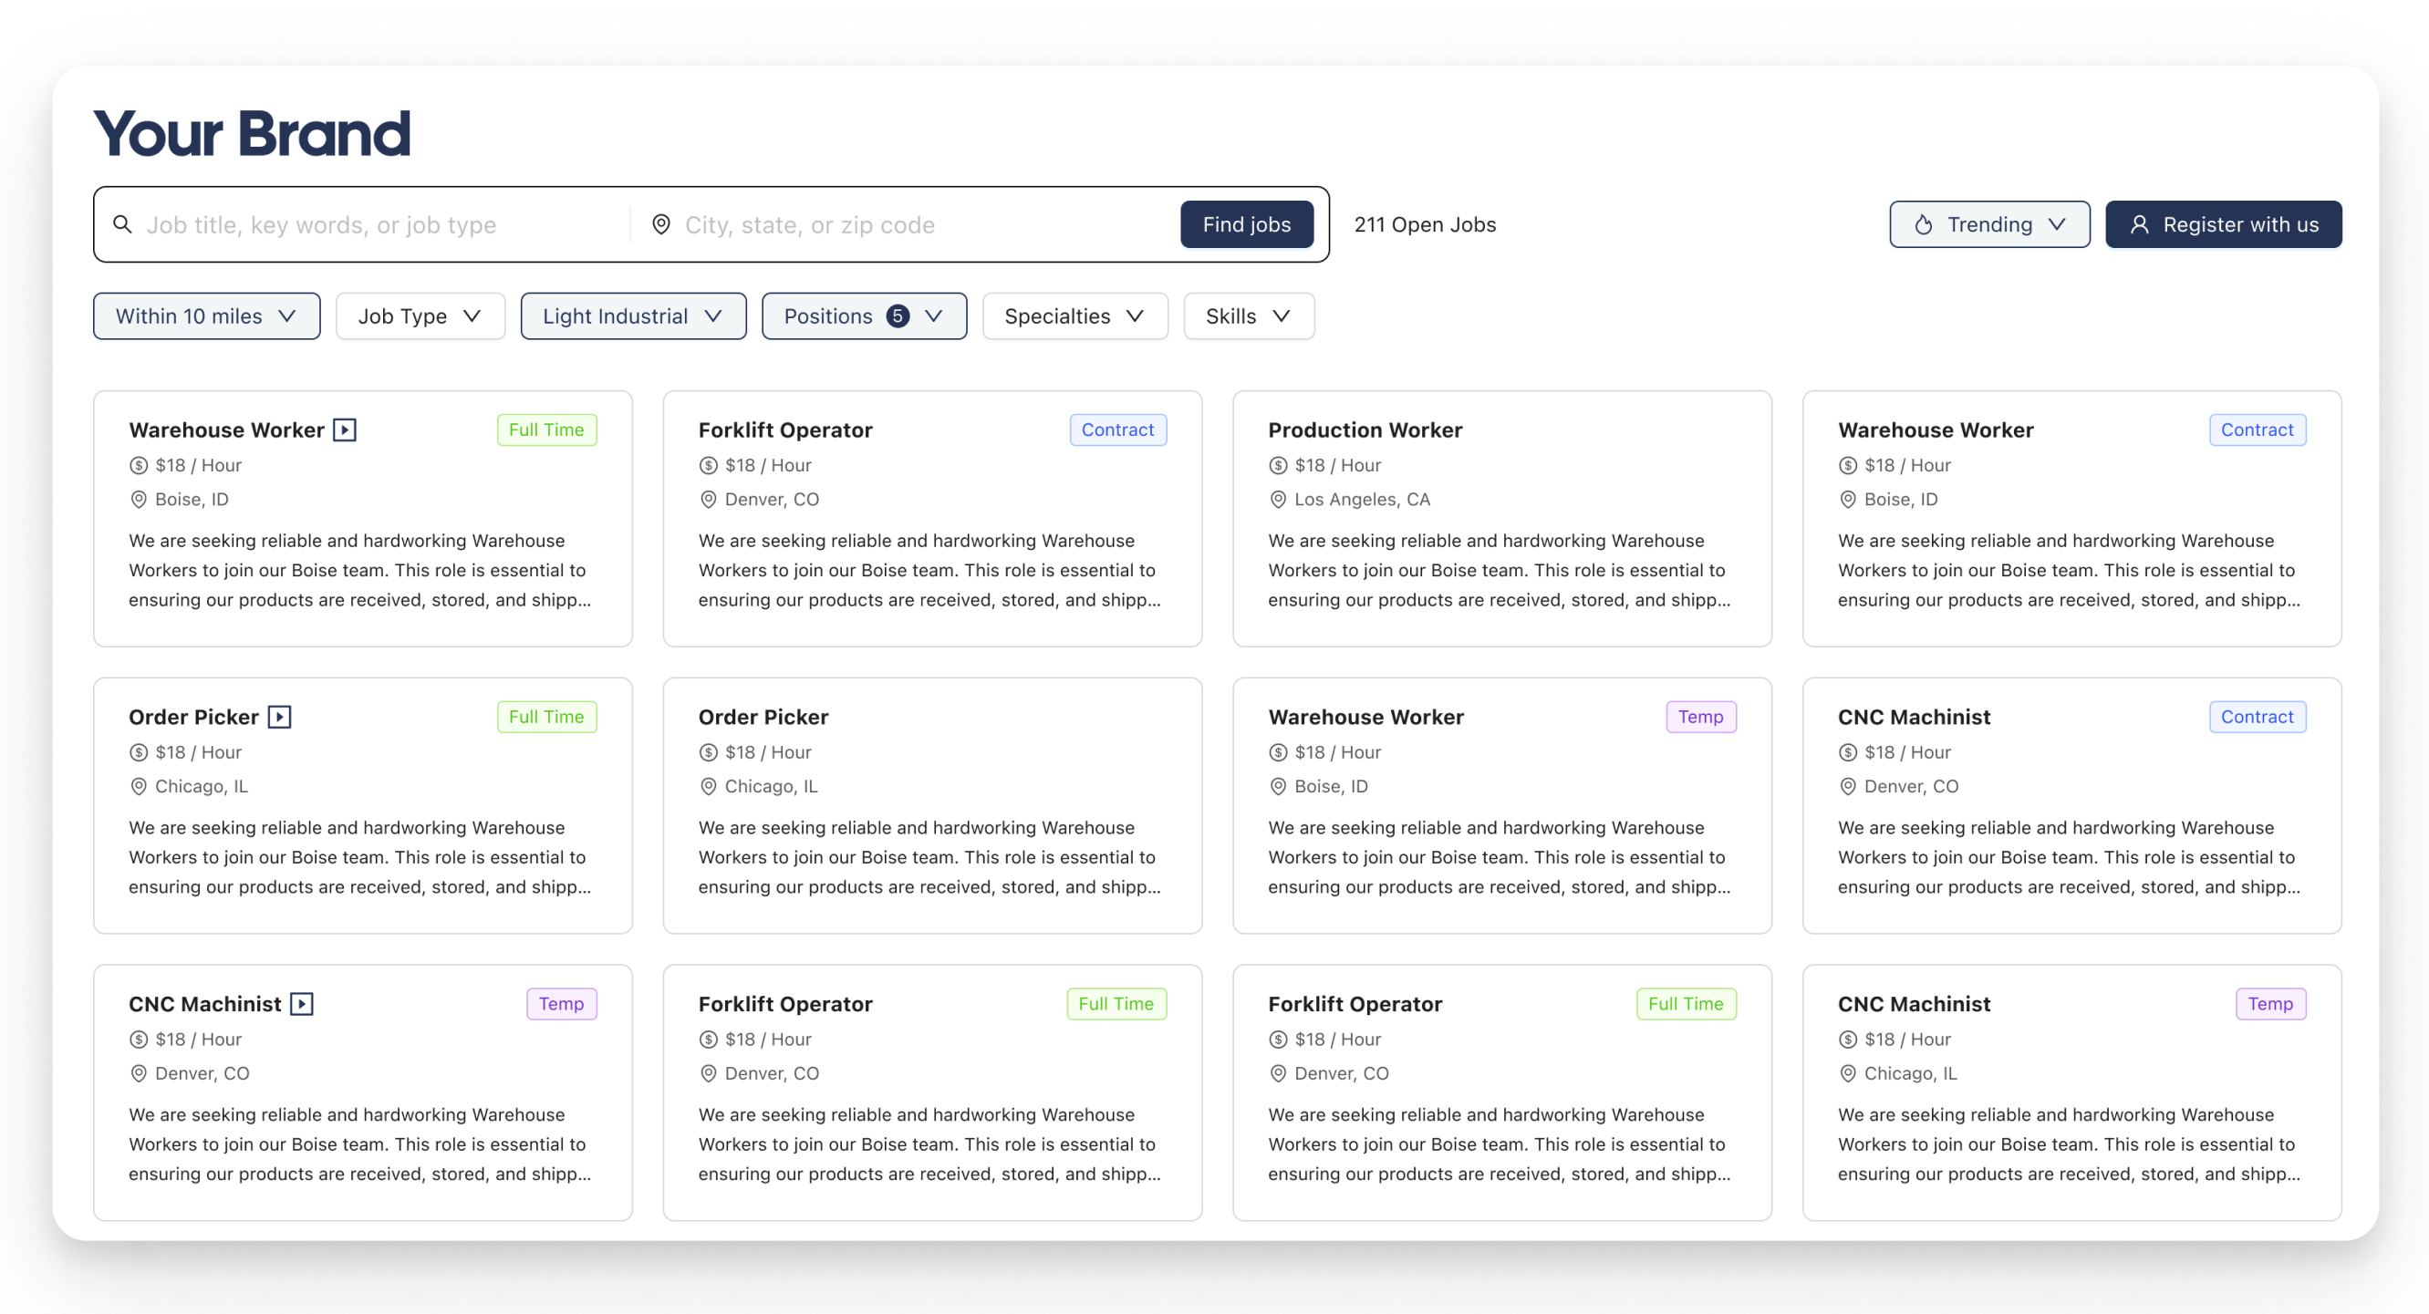Click Register with us button

[x=2224, y=224]
